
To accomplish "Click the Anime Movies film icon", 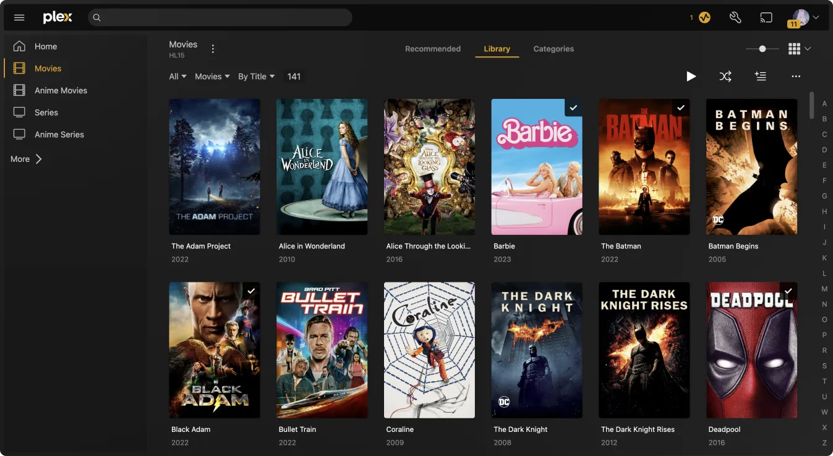I will (x=19, y=90).
